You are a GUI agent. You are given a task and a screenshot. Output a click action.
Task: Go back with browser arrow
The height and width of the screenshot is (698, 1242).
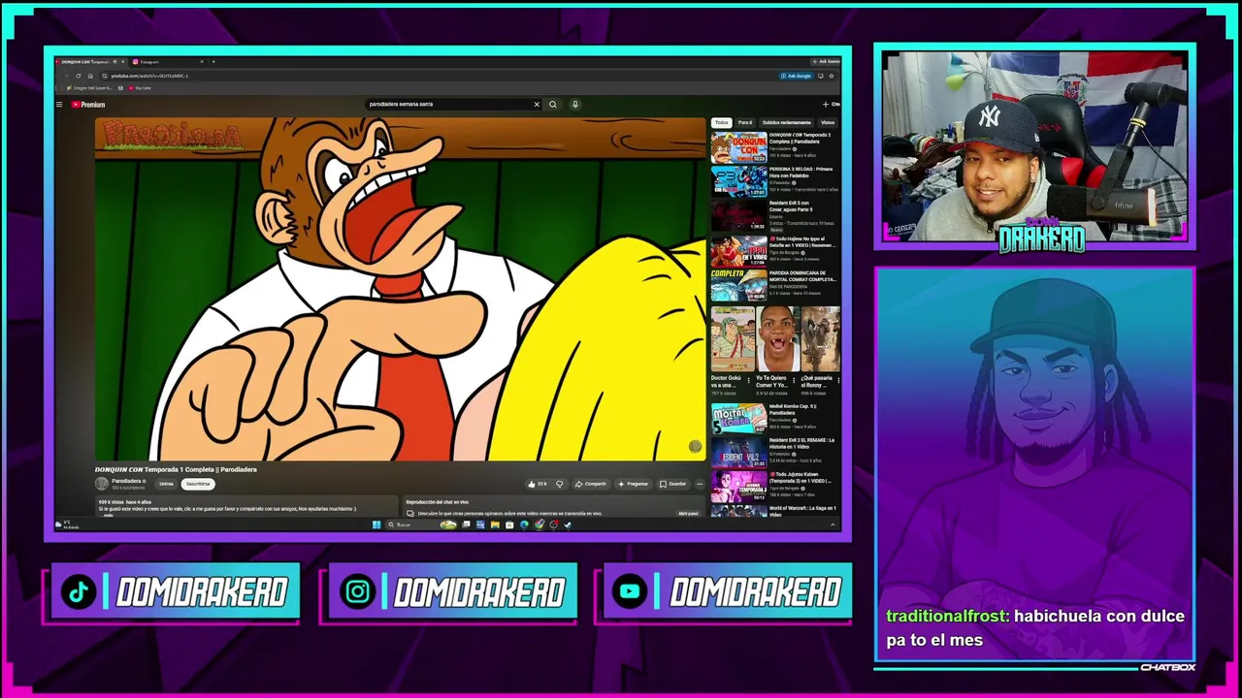(x=57, y=76)
